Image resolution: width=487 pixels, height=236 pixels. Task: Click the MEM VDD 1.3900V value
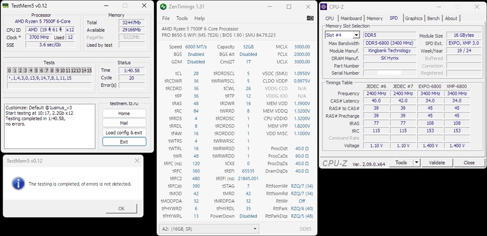pyautogui.click(x=302, y=104)
